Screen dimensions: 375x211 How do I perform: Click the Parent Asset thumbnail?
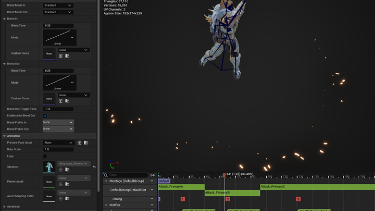click(x=49, y=182)
